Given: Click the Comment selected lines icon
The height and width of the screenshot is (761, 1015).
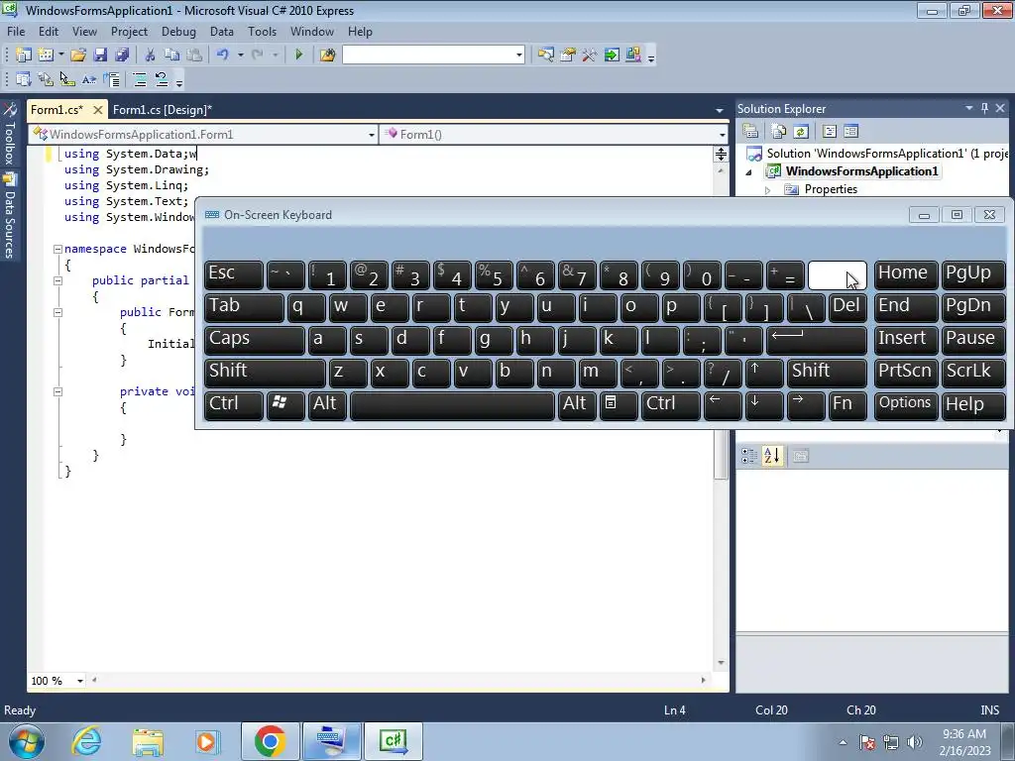Looking at the screenshot, I should [x=139, y=79].
